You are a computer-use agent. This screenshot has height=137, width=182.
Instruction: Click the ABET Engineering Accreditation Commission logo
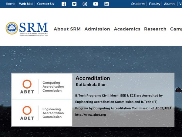coord(42,113)
